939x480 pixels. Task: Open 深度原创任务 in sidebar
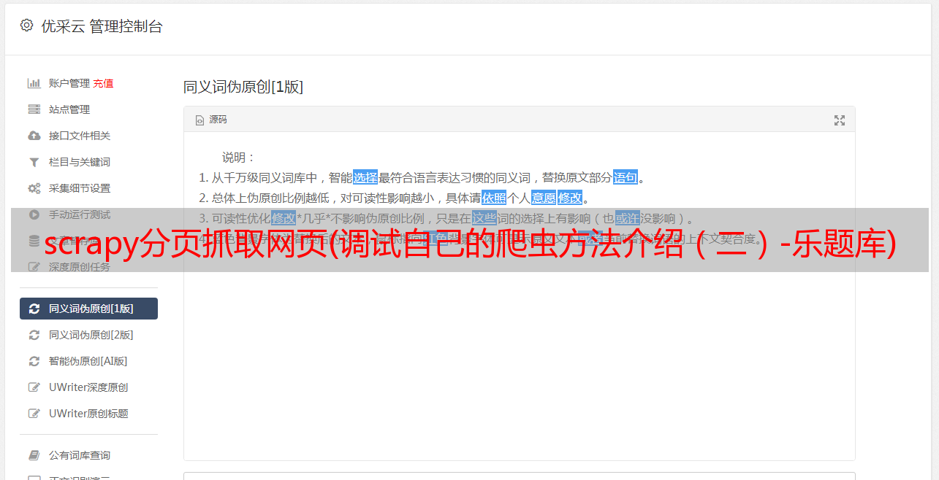click(x=80, y=267)
